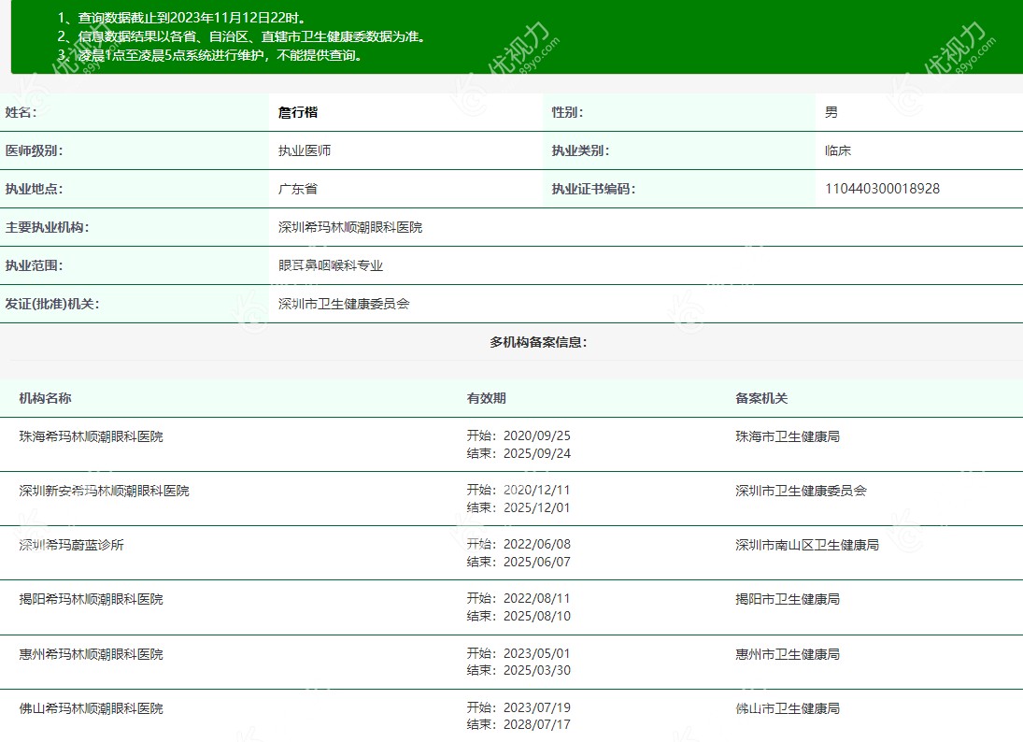
Task: Click the 机构名称 column header
Action: point(45,398)
